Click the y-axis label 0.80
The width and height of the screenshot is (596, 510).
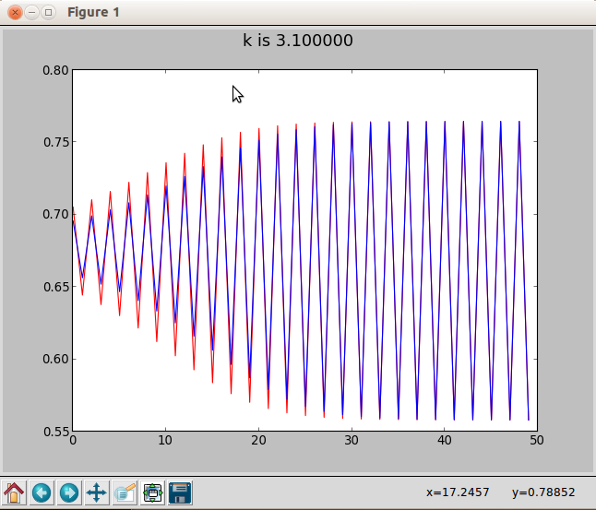tap(55, 70)
